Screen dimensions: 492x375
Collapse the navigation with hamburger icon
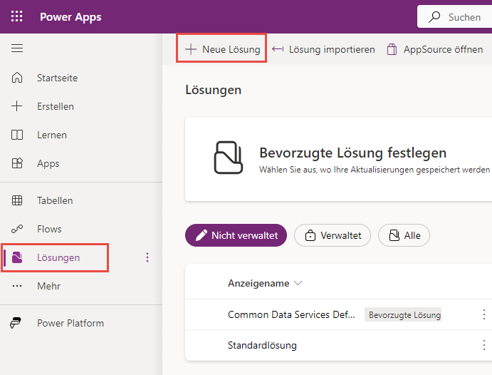[x=17, y=48]
